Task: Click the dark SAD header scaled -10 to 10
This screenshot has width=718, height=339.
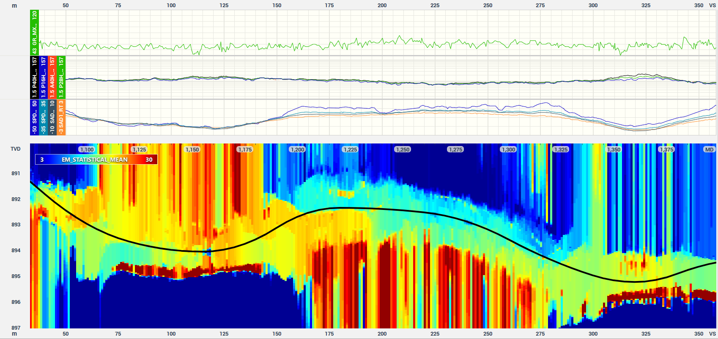Action: (x=52, y=118)
